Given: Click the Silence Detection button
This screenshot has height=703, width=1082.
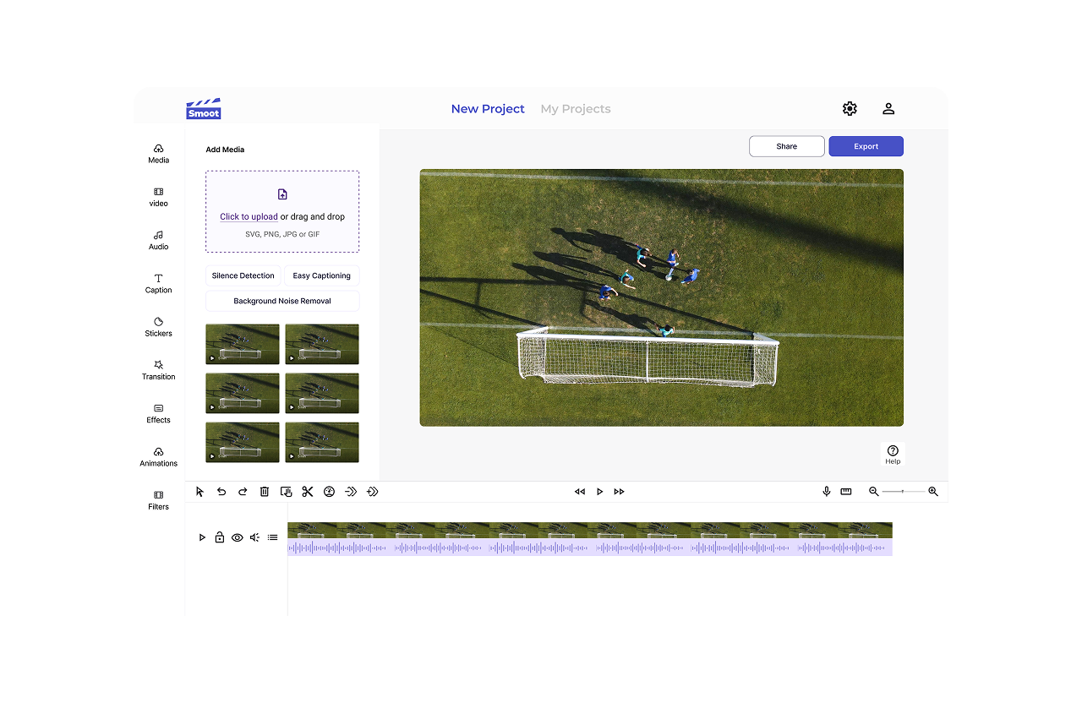Looking at the screenshot, I should point(243,275).
